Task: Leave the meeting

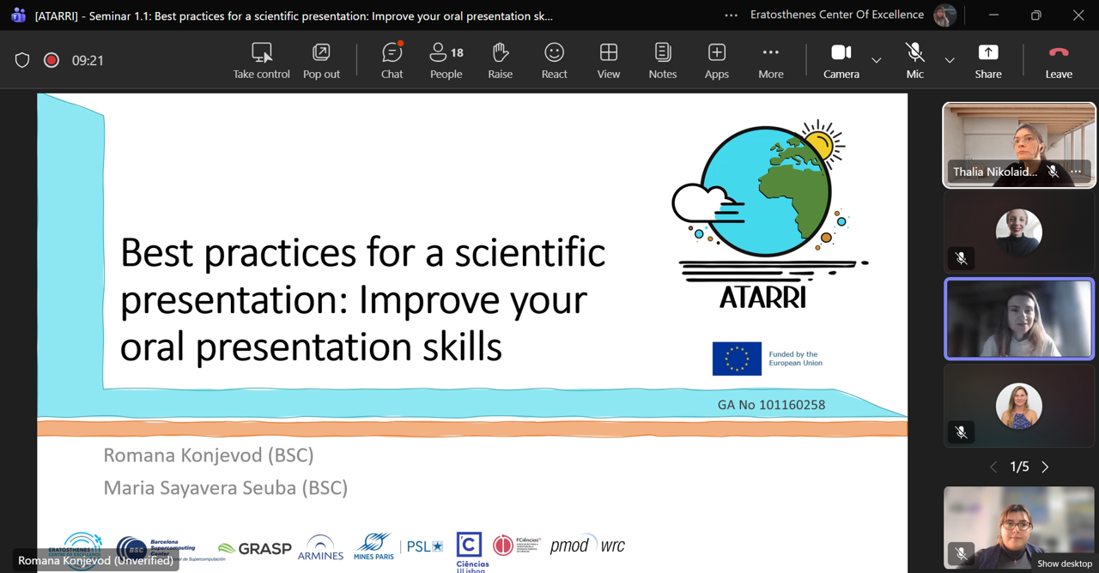Action: (x=1058, y=60)
